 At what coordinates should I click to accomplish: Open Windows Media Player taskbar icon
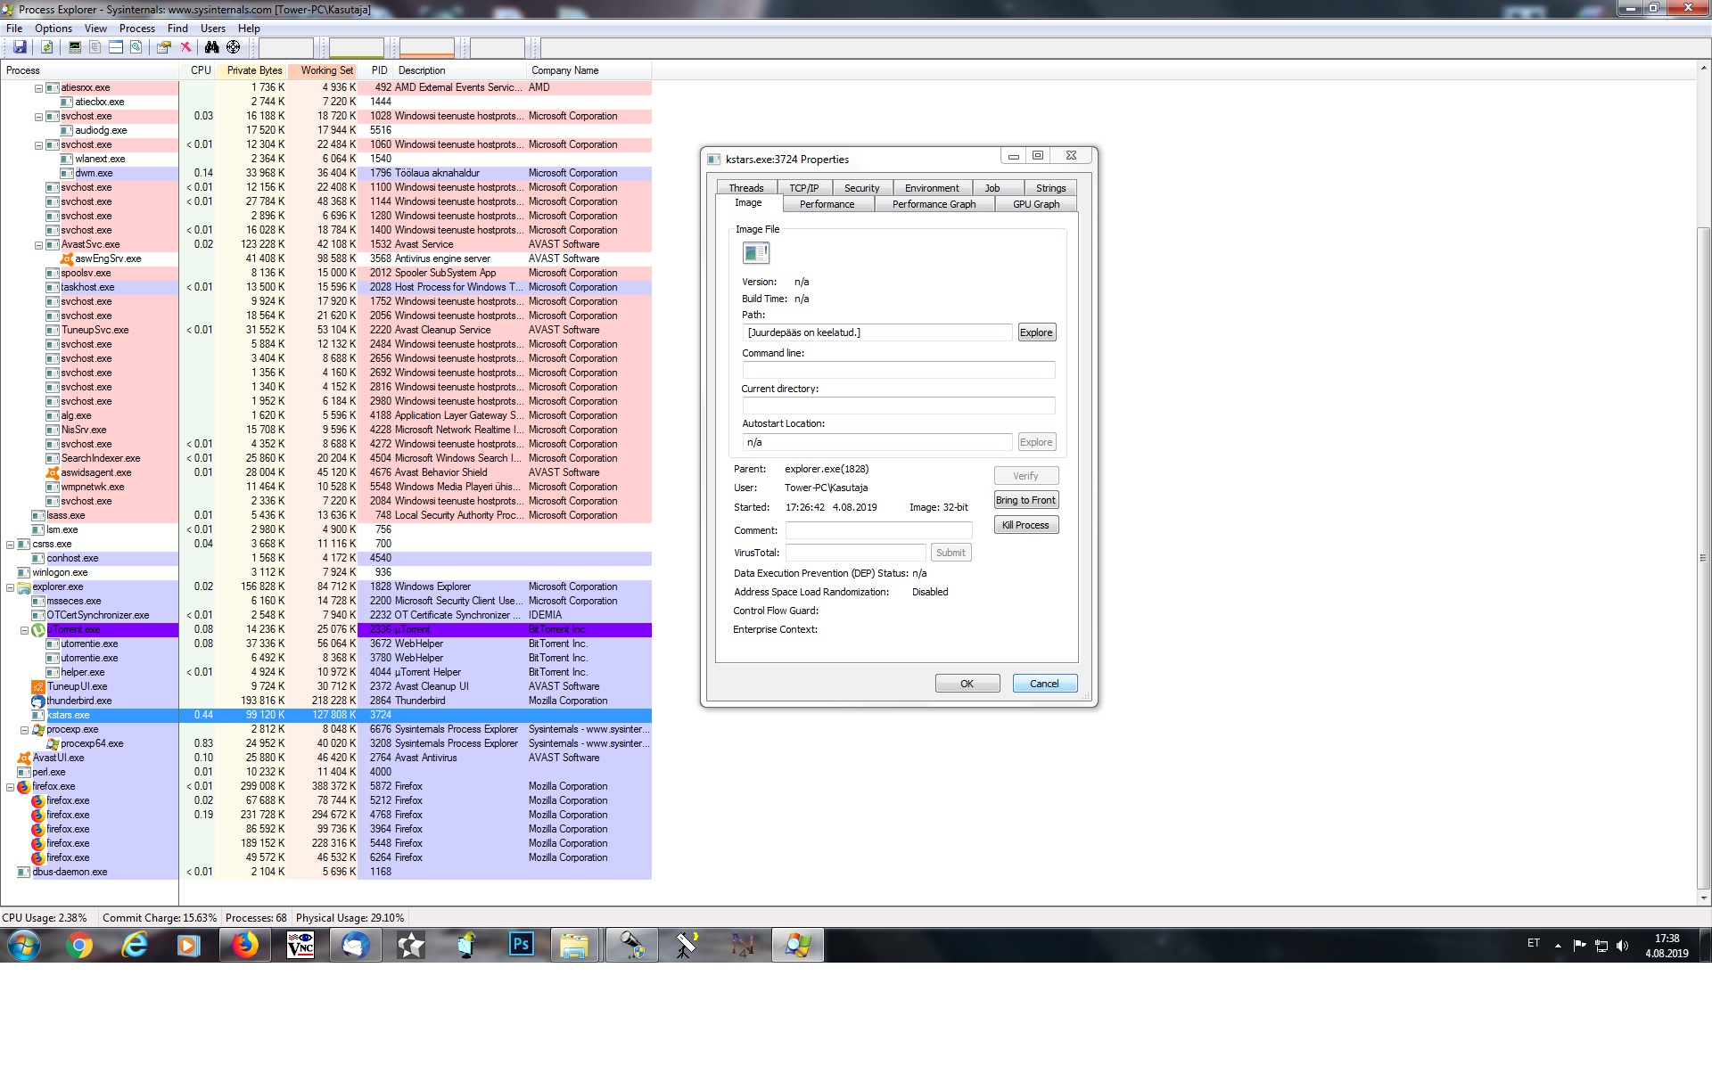[x=188, y=945]
